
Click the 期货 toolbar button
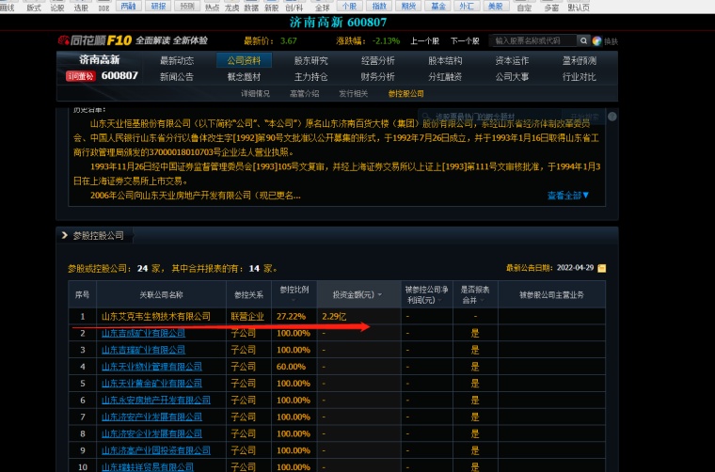(408, 6)
